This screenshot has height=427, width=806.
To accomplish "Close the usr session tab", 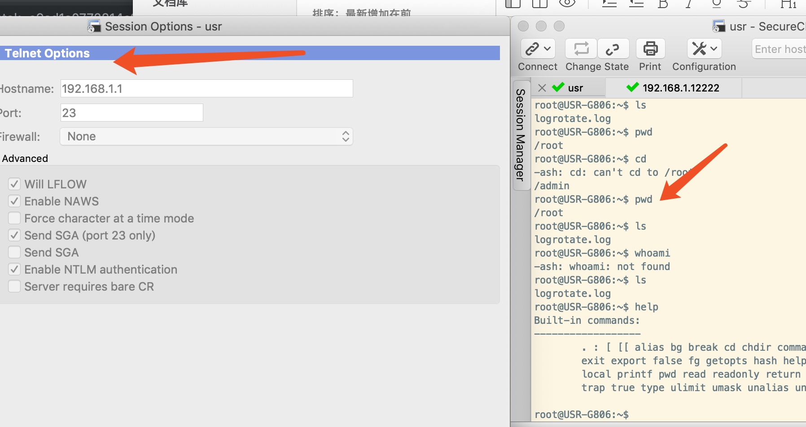I will (542, 88).
